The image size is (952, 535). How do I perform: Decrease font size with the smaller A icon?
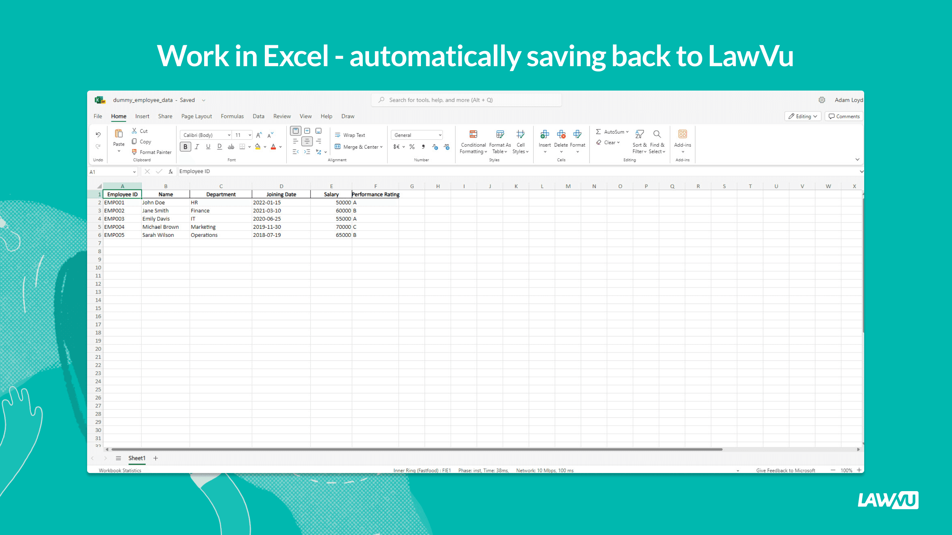coord(270,135)
